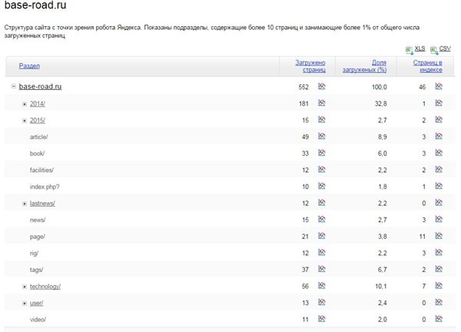Open the technology/ section link
This screenshot has width=461, height=332.
[45, 287]
